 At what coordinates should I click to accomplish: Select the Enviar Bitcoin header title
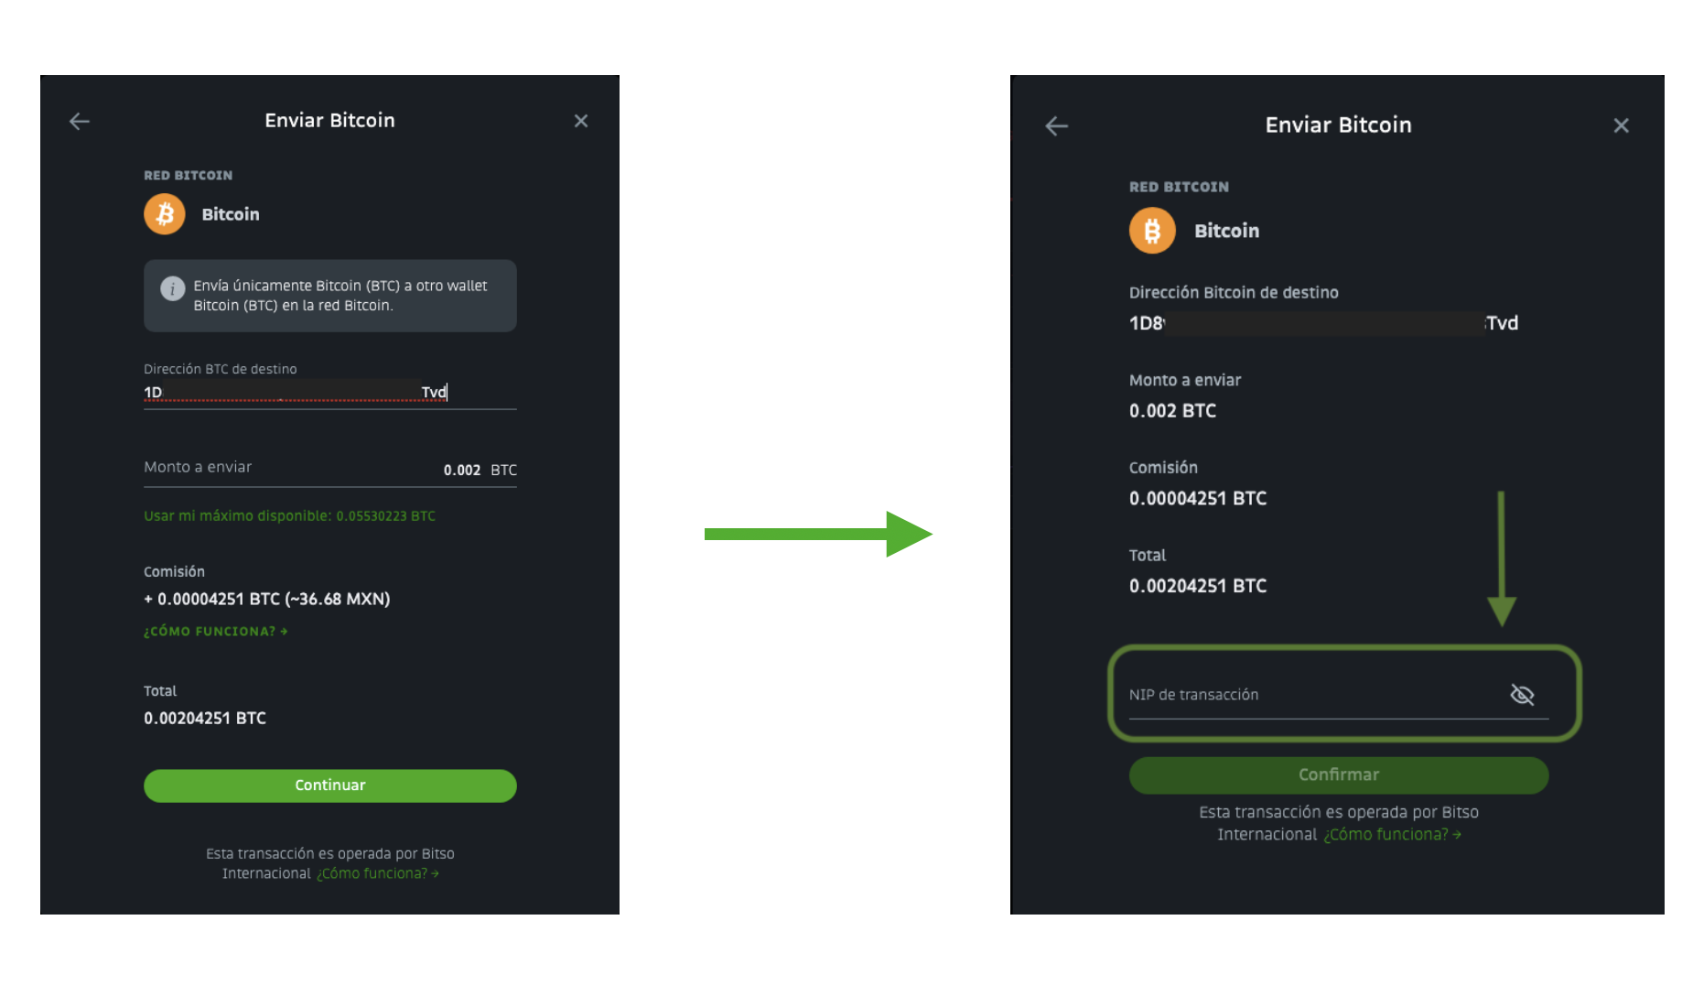click(329, 120)
